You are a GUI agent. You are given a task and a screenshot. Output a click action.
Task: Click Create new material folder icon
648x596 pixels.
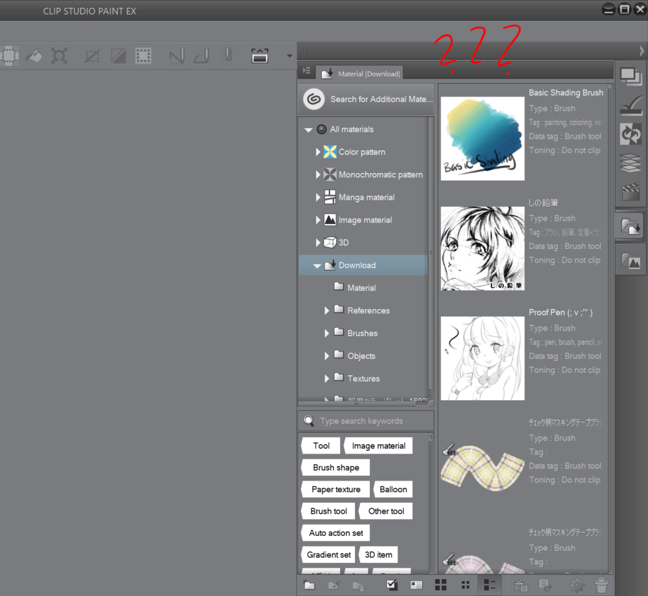point(309,585)
